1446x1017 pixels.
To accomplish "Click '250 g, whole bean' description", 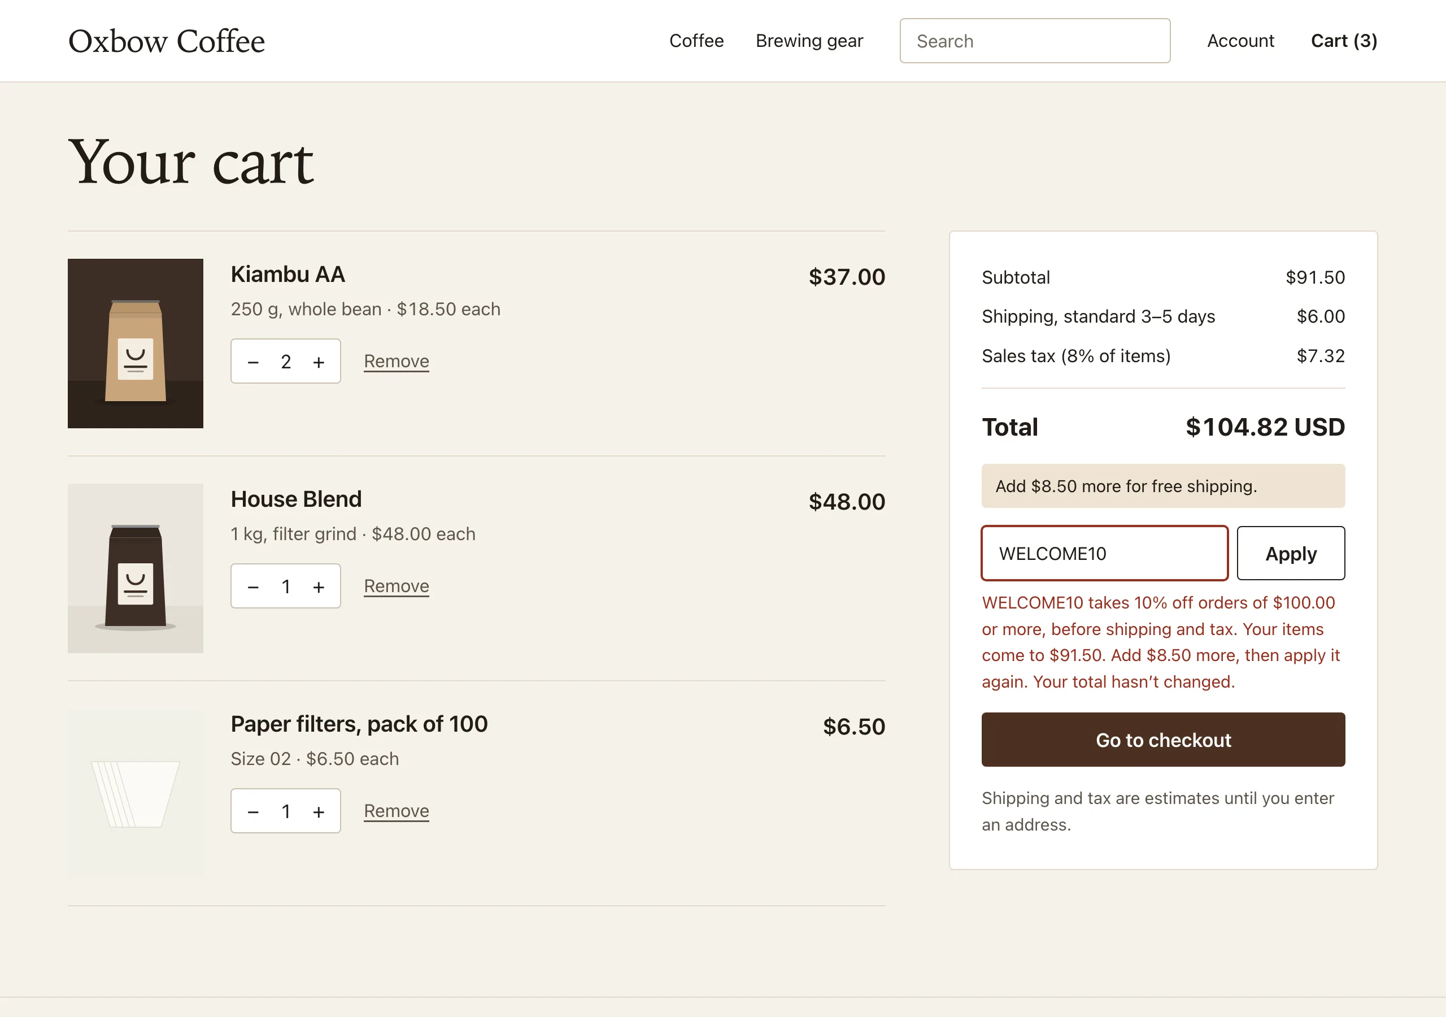I will point(306,310).
